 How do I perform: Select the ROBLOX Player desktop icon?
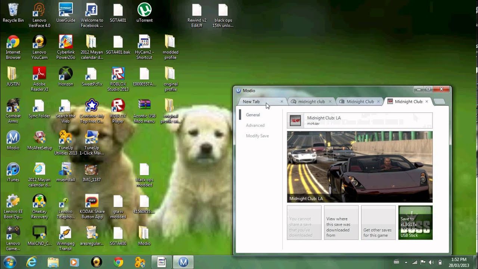118,111
